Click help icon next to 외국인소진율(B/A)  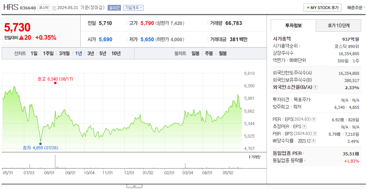click(x=315, y=87)
